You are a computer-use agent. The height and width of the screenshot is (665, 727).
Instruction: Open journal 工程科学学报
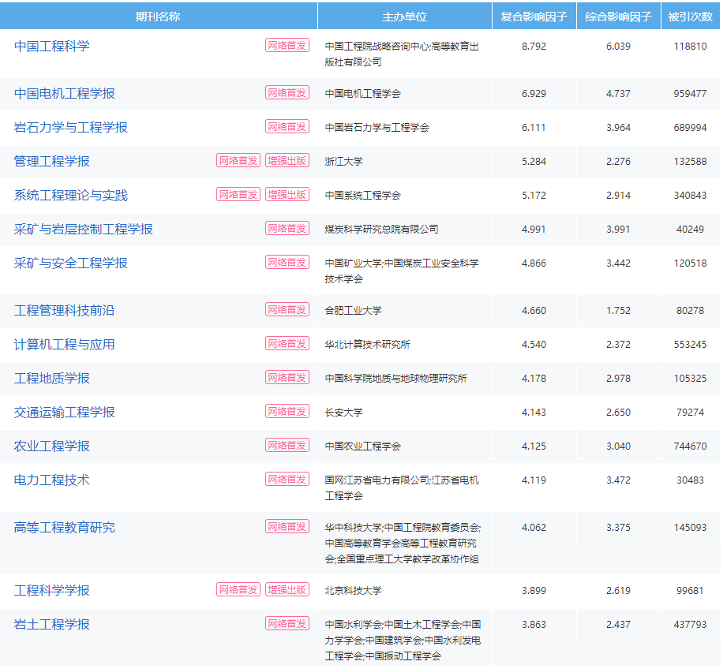coord(52,590)
